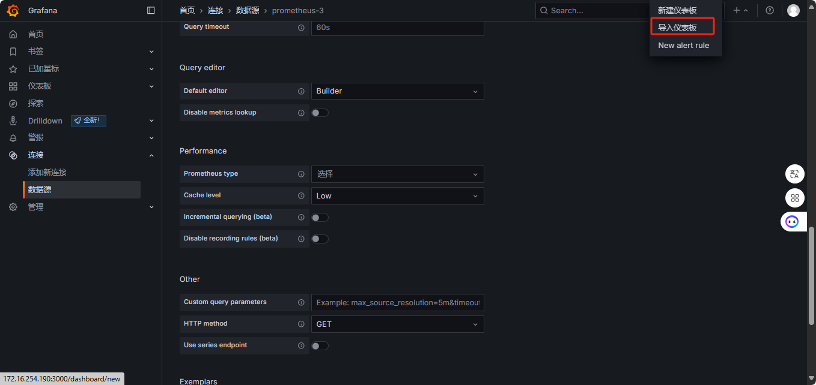This screenshot has height=385, width=816.
Task: Click the bookmark icon beside 书签
Action: (x=13, y=52)
